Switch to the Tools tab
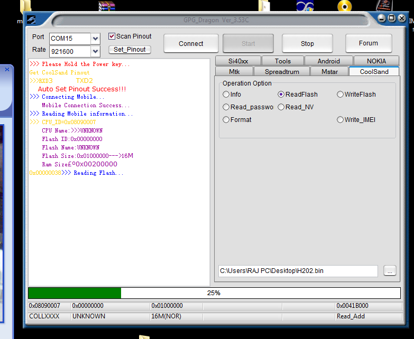 [x=283, y=61]
